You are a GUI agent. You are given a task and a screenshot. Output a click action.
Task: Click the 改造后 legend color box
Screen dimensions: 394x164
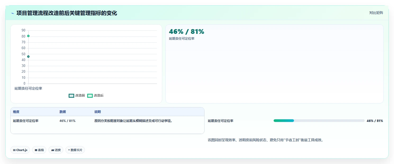point(90,95)
